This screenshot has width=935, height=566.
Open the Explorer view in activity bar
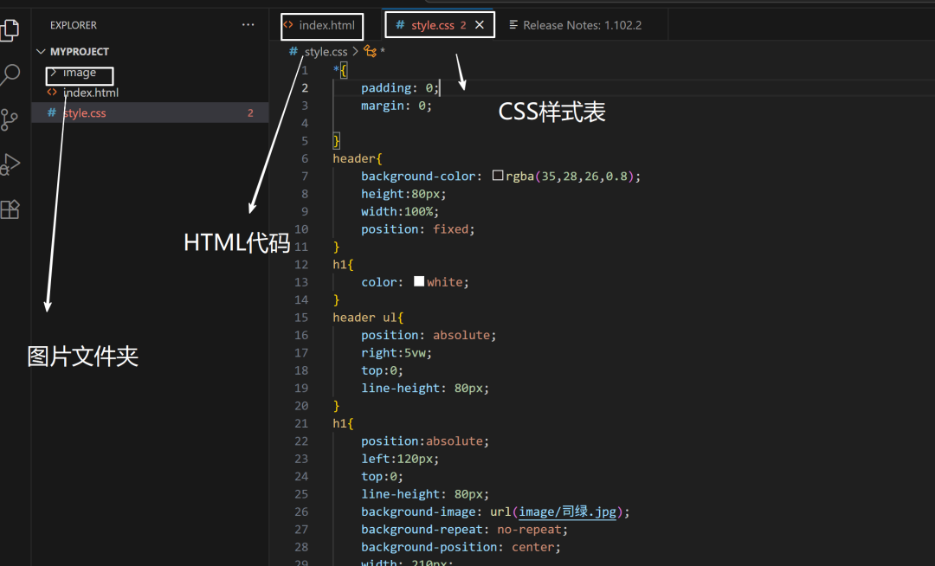point(10,29)
